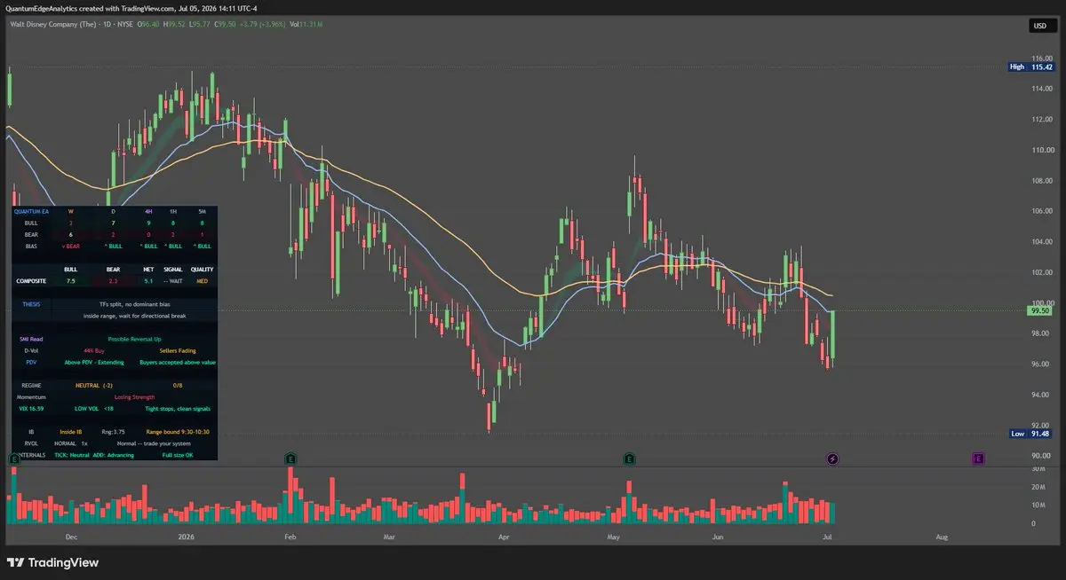This screenshot has height=580, width=1066.
Task: Click the COMPOSITE row label
Action: pyautogui.click(x=31, y=281)
